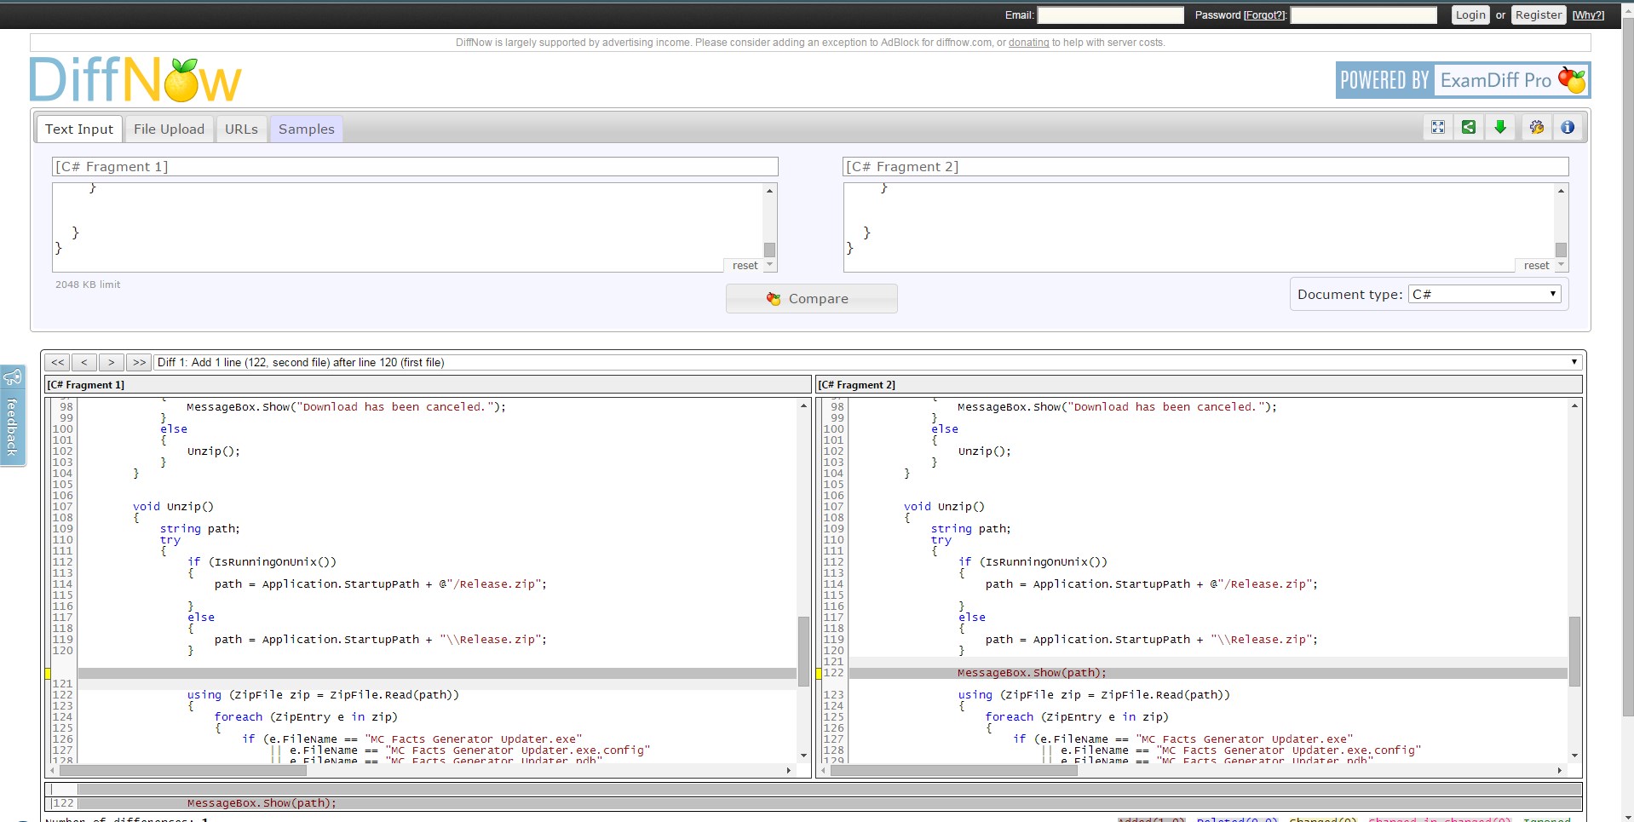Open the options gear-wrench icon
The width and height of the screenshot is (1634, 822).
pyautogui.click(x=1536, y=128)
